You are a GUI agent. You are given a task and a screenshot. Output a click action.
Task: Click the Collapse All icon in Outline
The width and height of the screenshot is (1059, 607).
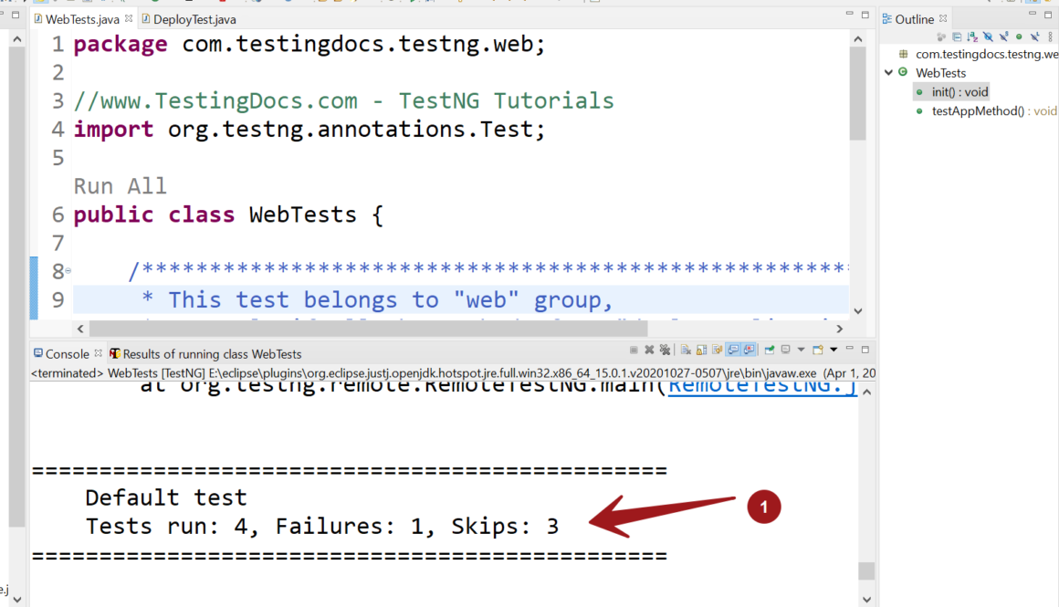coord(957,37)
